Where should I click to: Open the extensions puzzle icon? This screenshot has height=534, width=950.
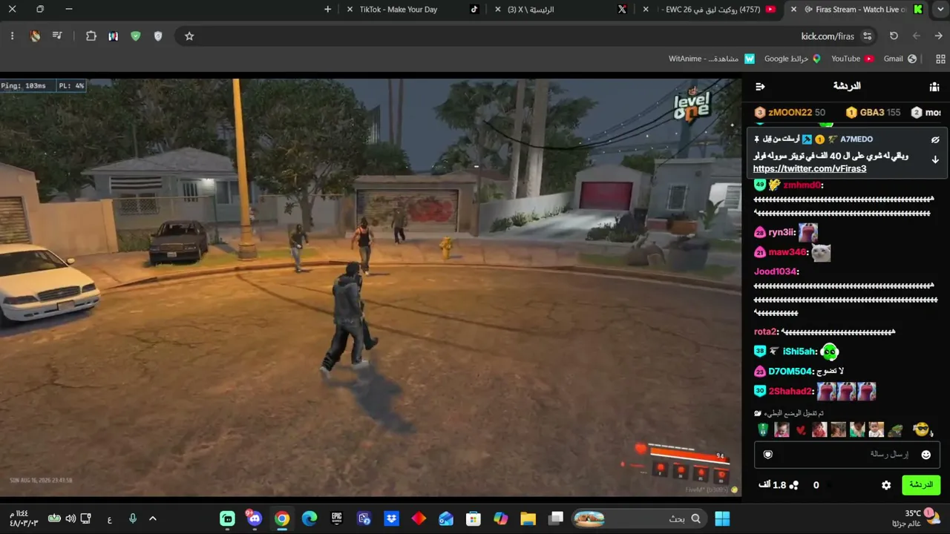point(91,36)
